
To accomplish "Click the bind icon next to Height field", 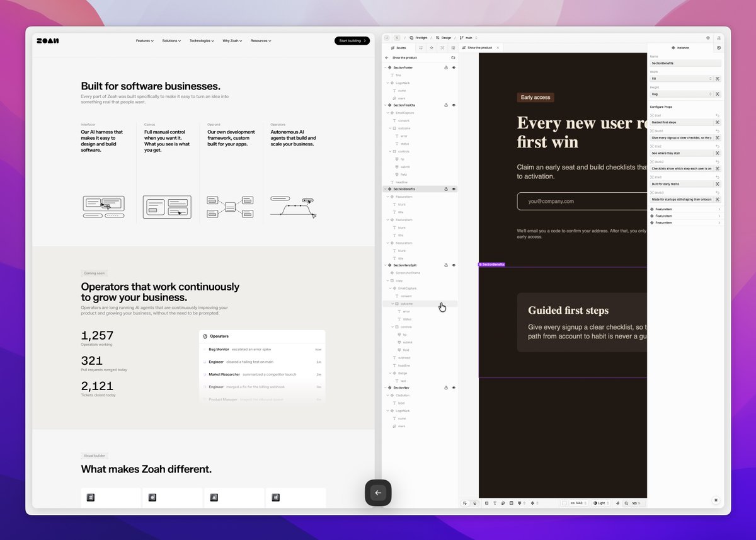I will 718,94.
